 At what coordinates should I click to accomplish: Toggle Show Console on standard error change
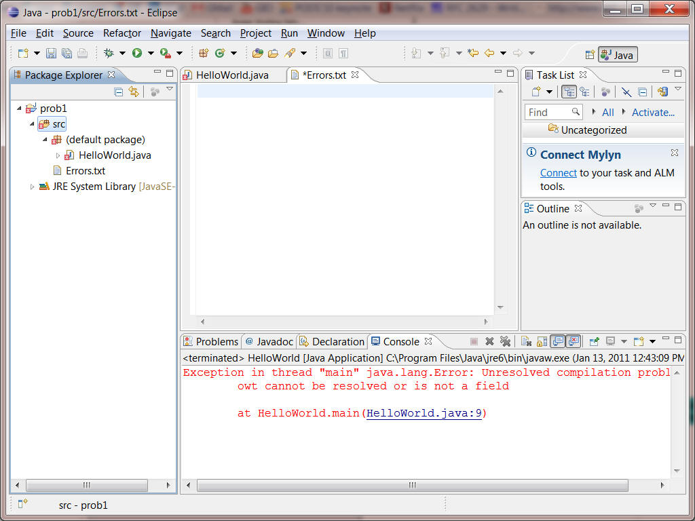[574, 341]
